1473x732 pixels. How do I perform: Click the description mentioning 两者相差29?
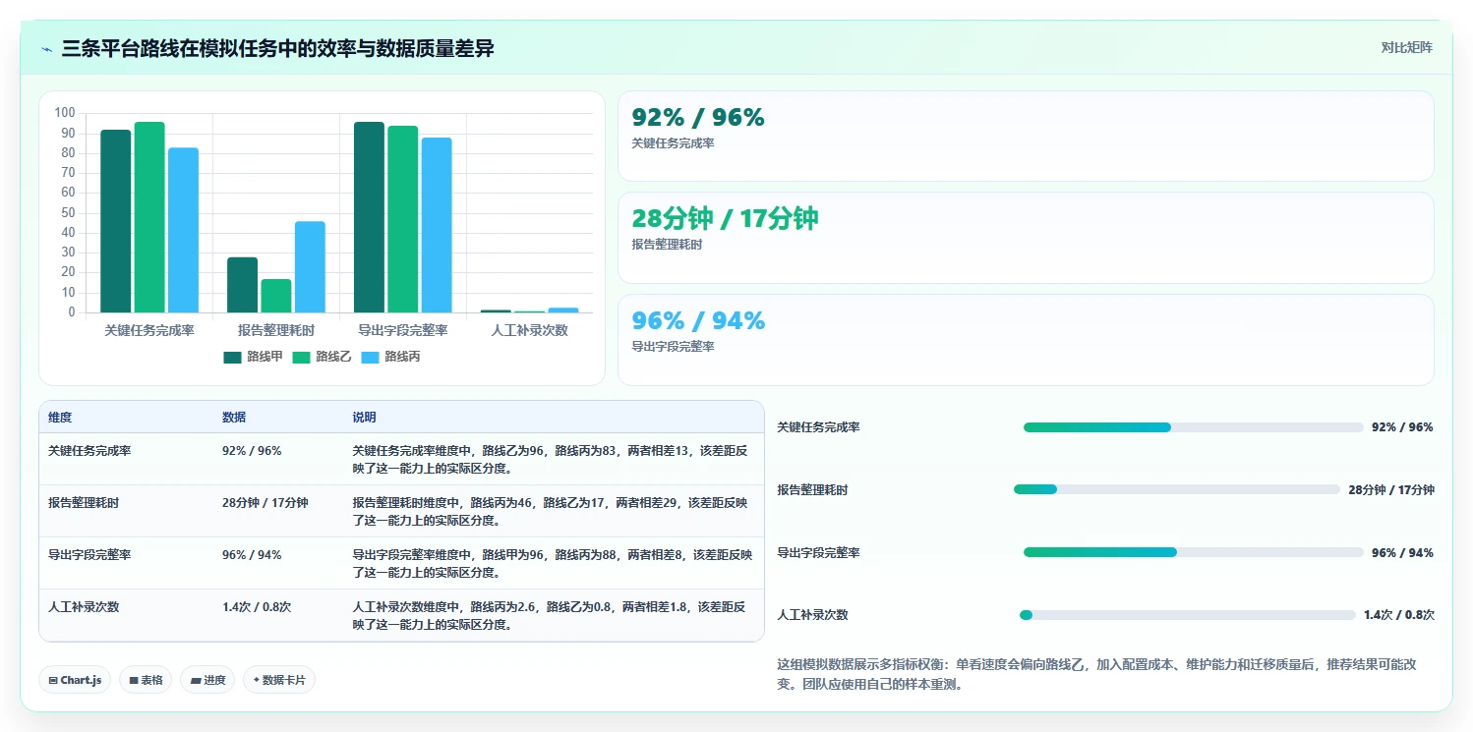coord(551,512)
